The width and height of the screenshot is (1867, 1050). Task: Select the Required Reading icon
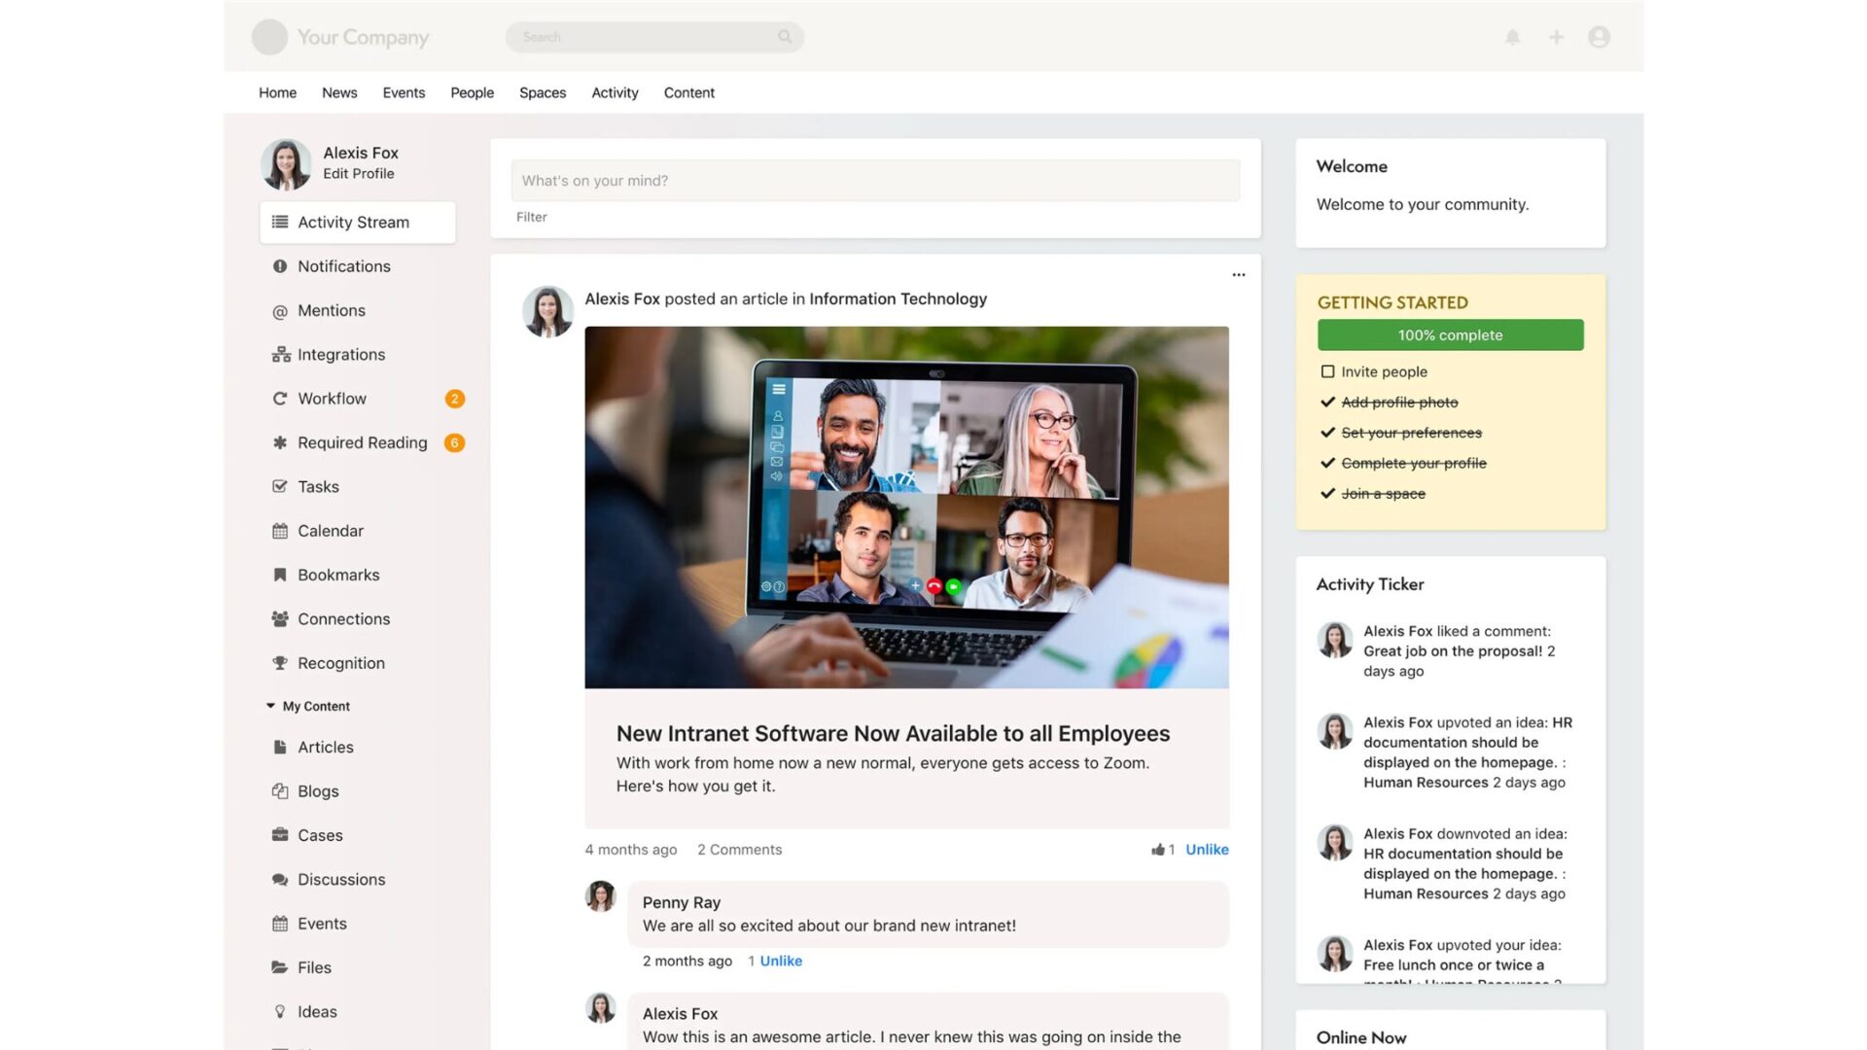pyautogui.click(x=278, y=442)
